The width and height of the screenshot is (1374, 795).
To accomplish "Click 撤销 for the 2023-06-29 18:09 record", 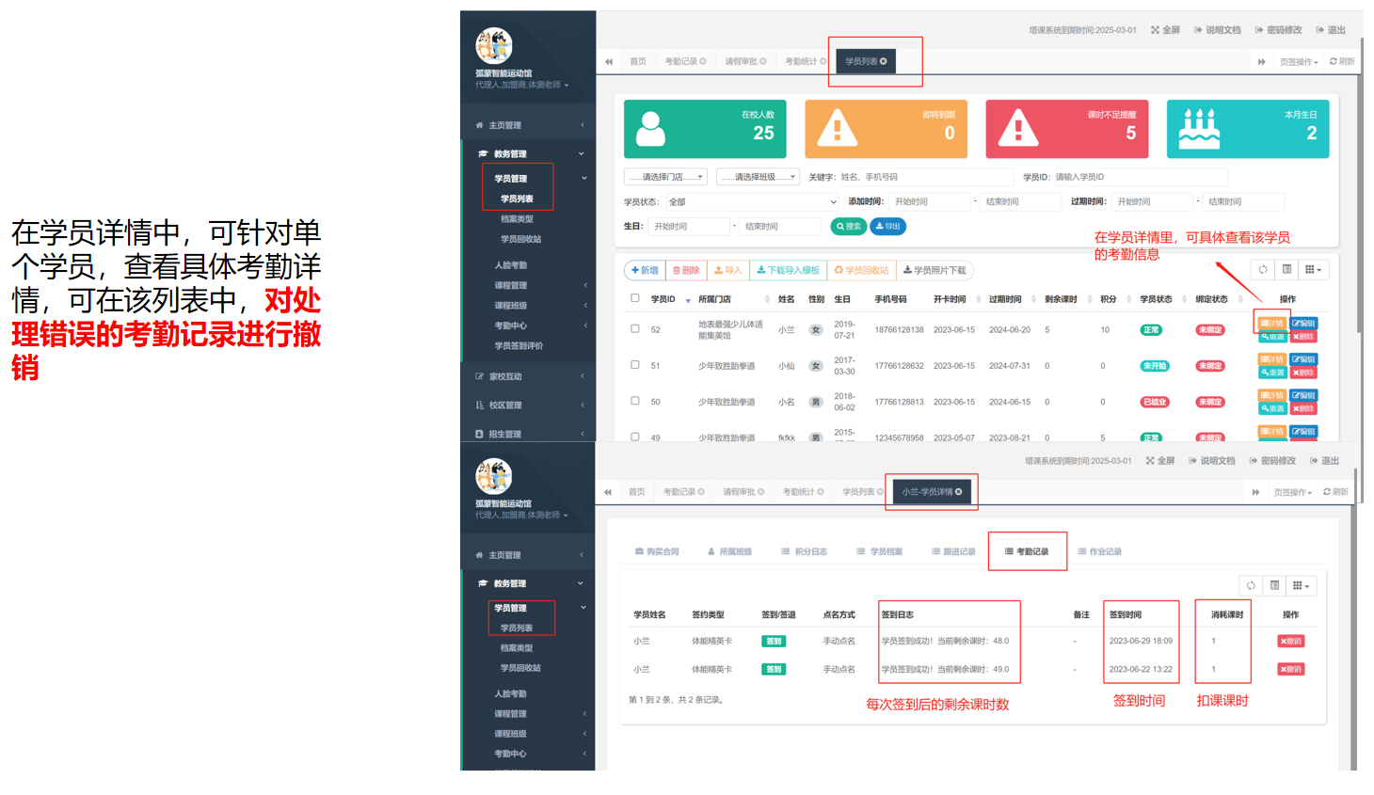I will (1290, 642).
